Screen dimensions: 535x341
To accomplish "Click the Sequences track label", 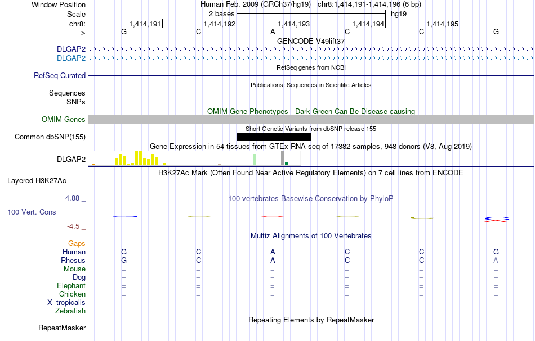I will coord(67,93).
